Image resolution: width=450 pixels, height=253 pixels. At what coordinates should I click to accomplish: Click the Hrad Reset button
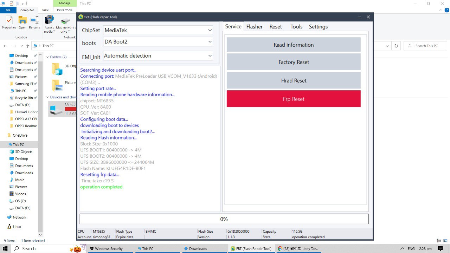tap(294, 80)
